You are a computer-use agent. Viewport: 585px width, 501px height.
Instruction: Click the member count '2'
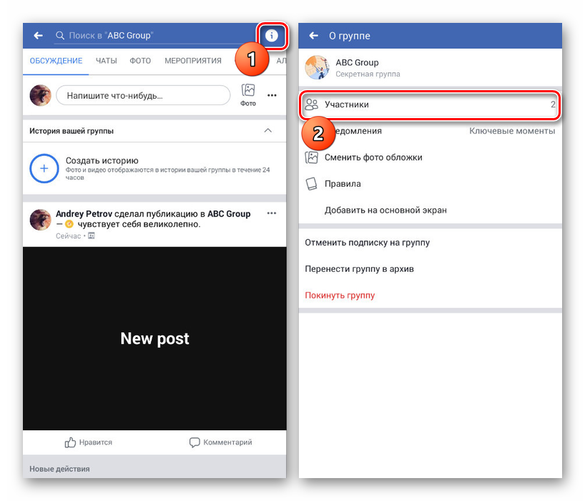pos(553,104)
